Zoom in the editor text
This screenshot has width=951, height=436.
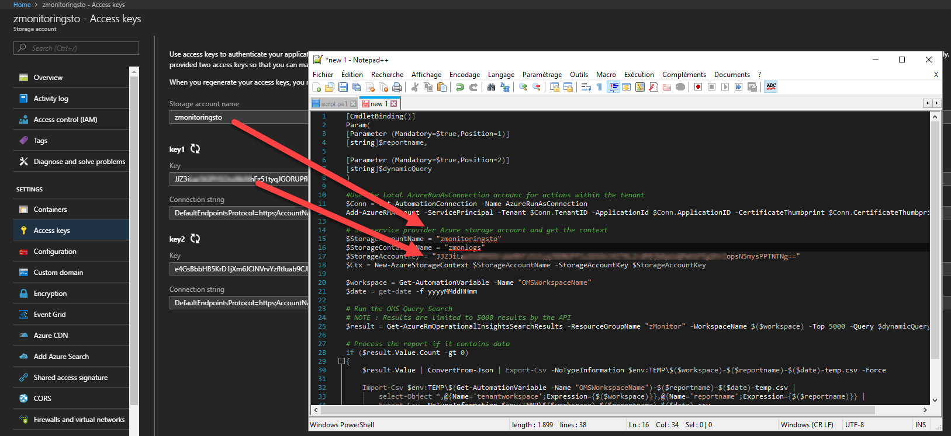(x=523, y=87)
